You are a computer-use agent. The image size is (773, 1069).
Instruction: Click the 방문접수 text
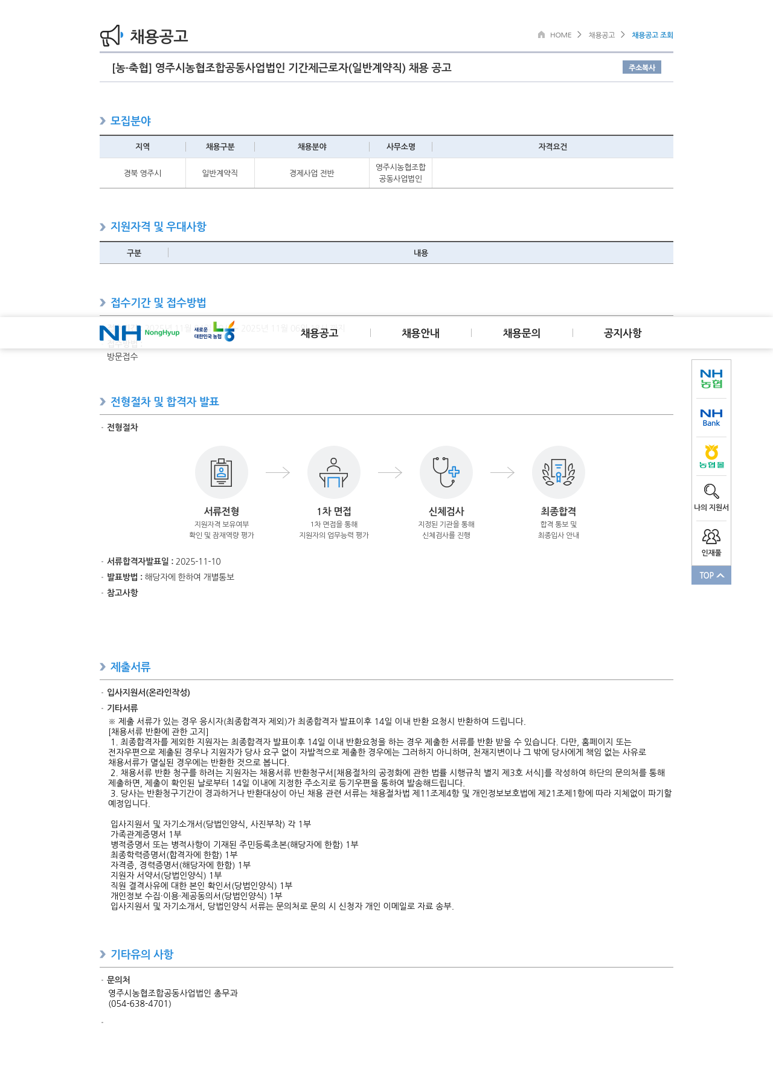click(123, 357)
